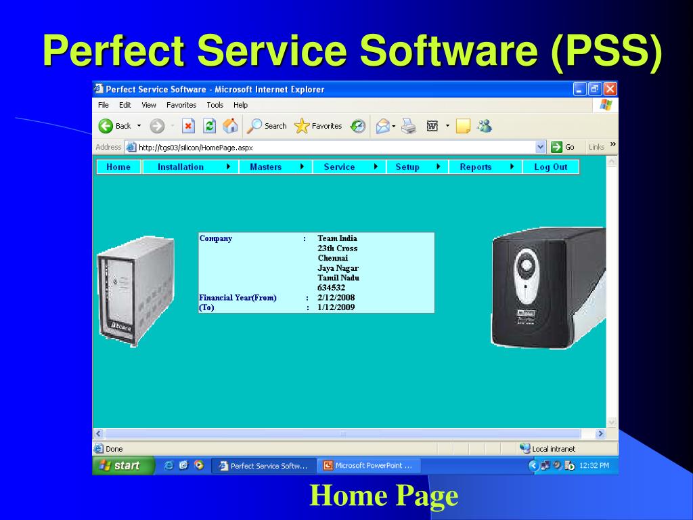Viewport: 693px width, 520px height.
Task: Print page using printer icon
Action: tap(409, 126)
